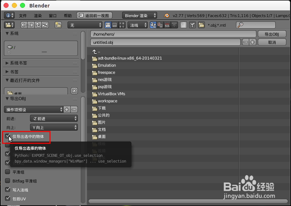Remove operator preset with minus
Image resolution: width=291 pixels, height=206 pixels.
click(x=74, y=109)
